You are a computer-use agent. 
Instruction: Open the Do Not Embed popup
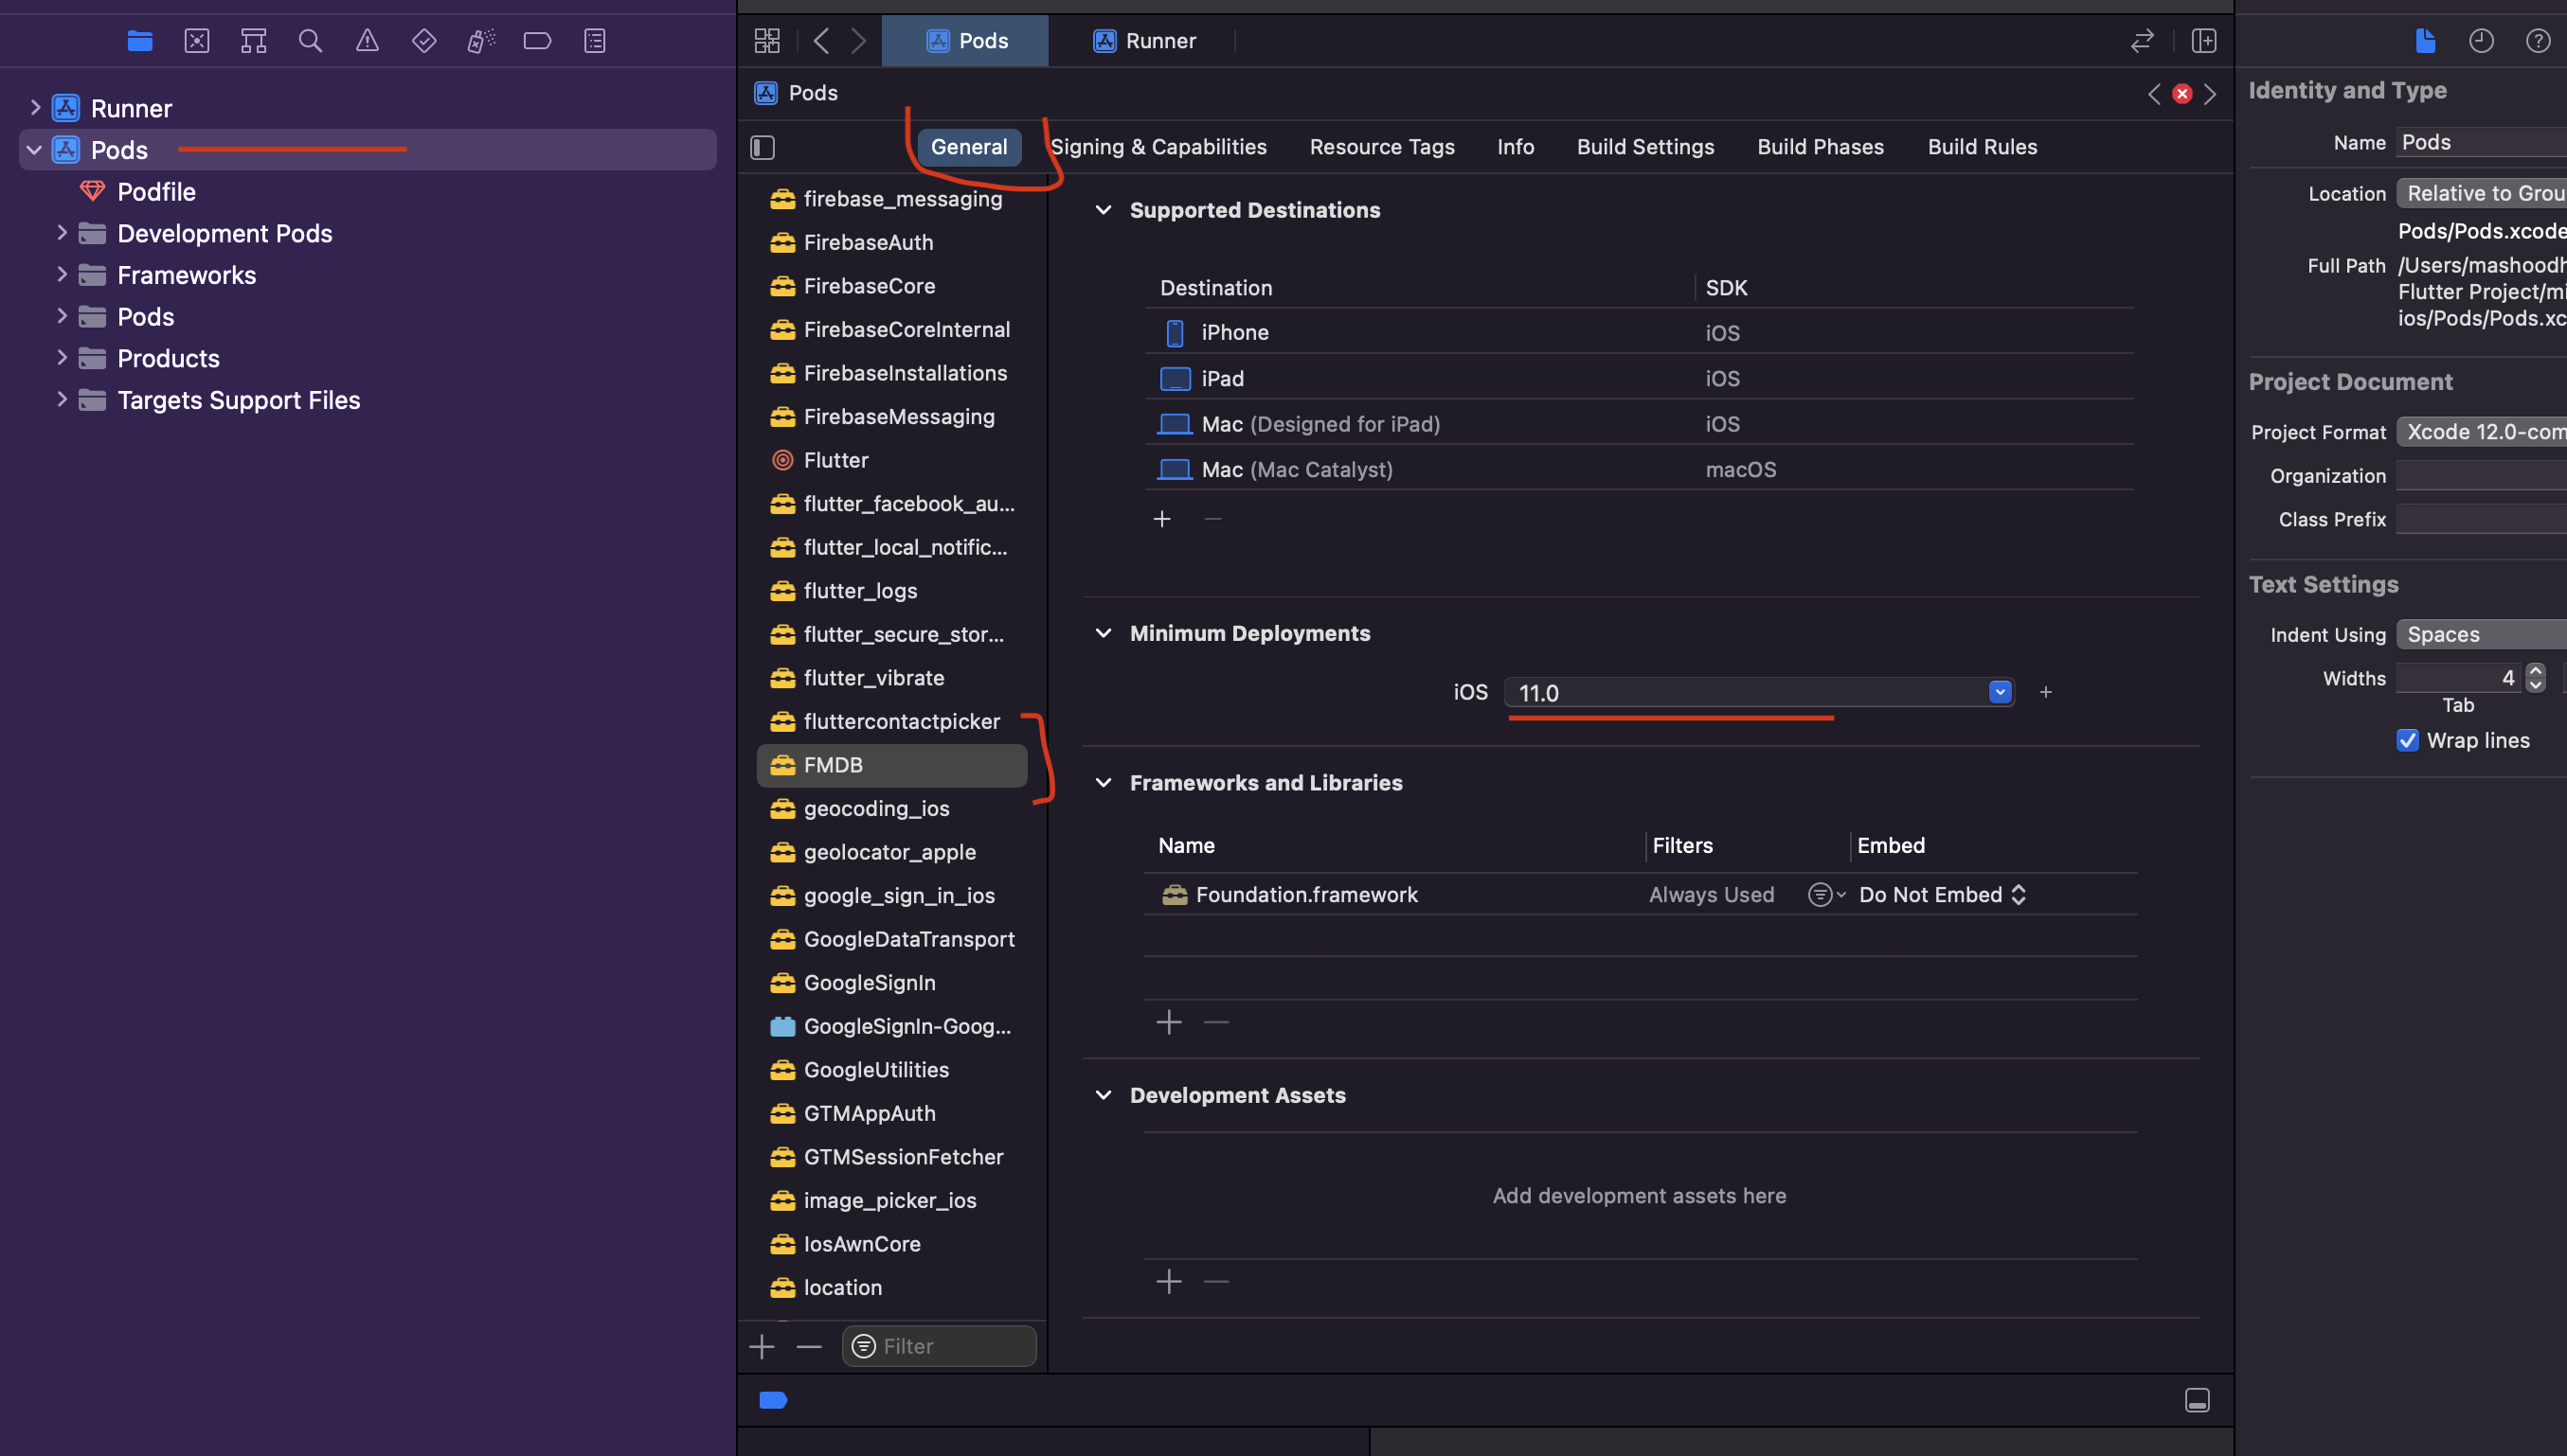[x=1942, y=895]
